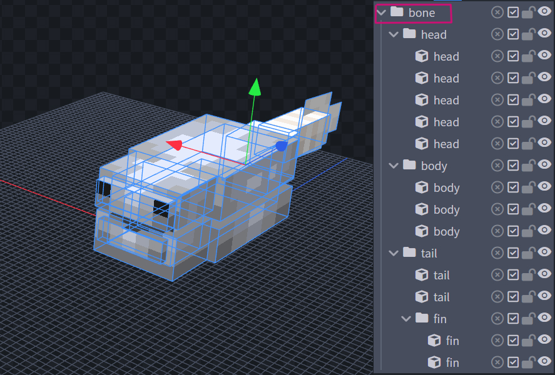Click cube icon of first head cube
555x375 pixels.
tap(422, 56)
